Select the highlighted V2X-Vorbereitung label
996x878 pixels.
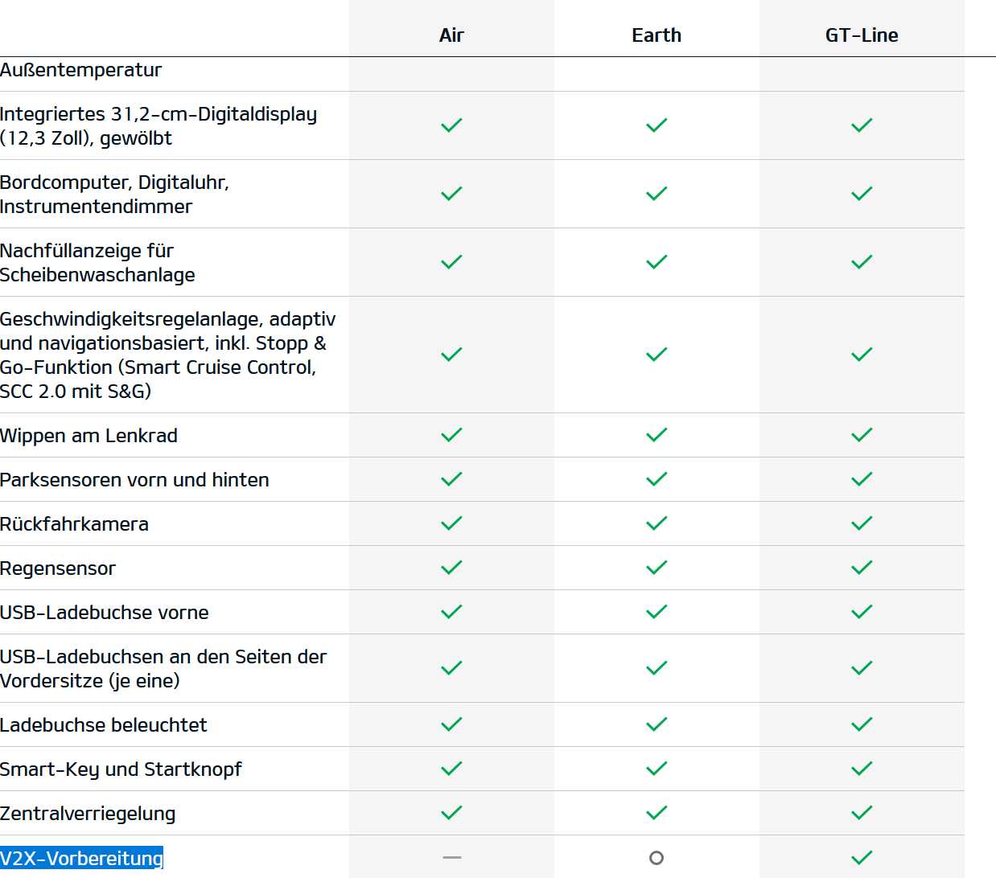(81, 859)
